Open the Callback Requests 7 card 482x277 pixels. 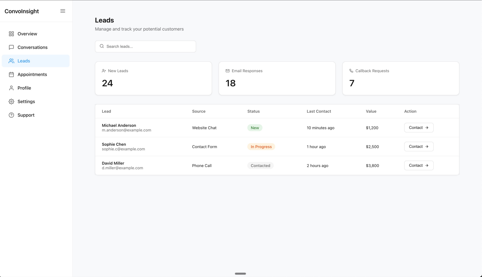401,78
